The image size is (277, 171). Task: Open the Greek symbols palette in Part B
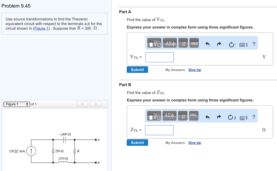170,115
